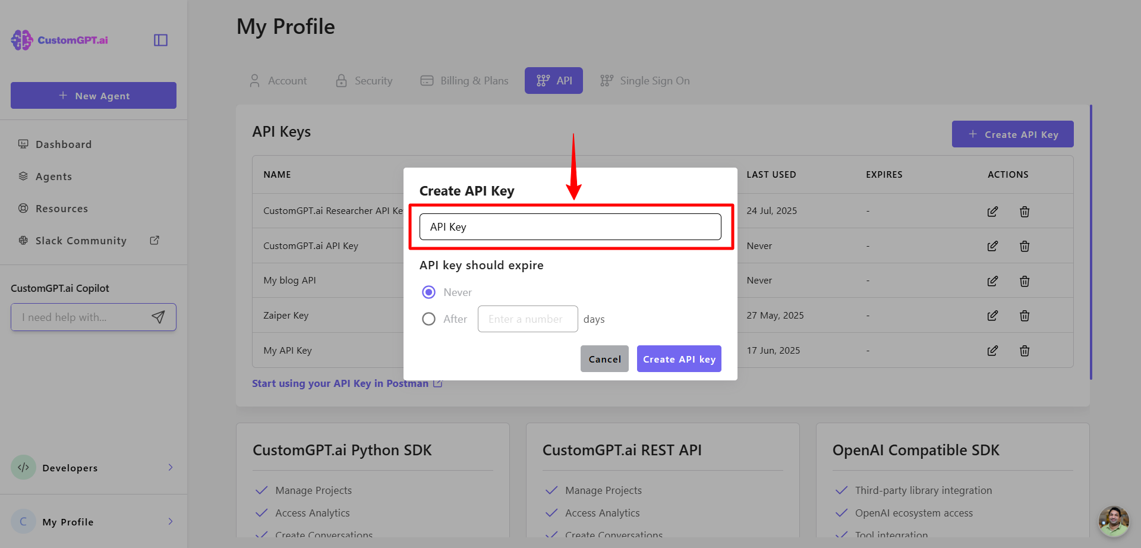The height and width of the screenshot is (548, 1141).
Task: Click the send paper-plane icon in Copilot
Action: pos(158,317)
